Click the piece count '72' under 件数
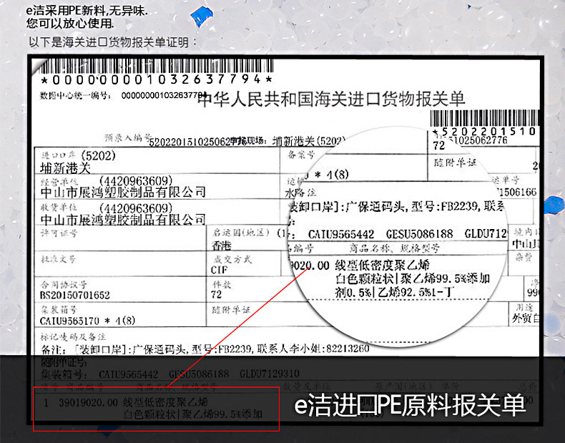 (x=216, y=294)
